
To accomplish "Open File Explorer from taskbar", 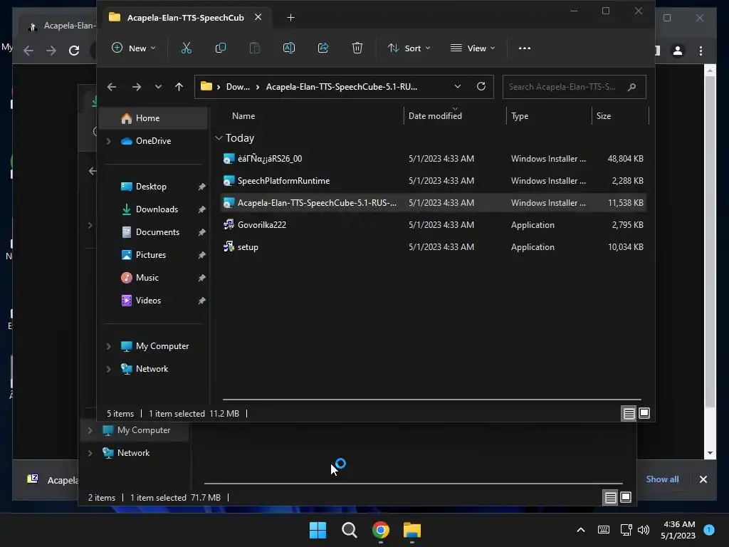I will click(412, 530).
